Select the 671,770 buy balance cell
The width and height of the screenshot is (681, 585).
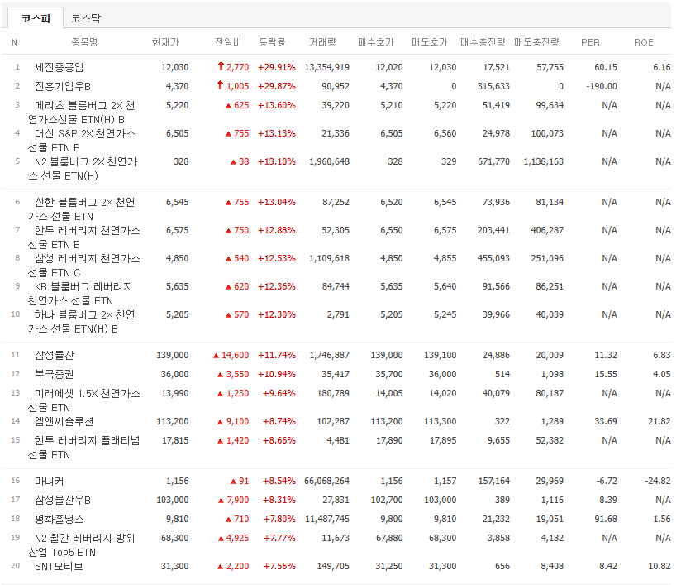coord(493,161)
